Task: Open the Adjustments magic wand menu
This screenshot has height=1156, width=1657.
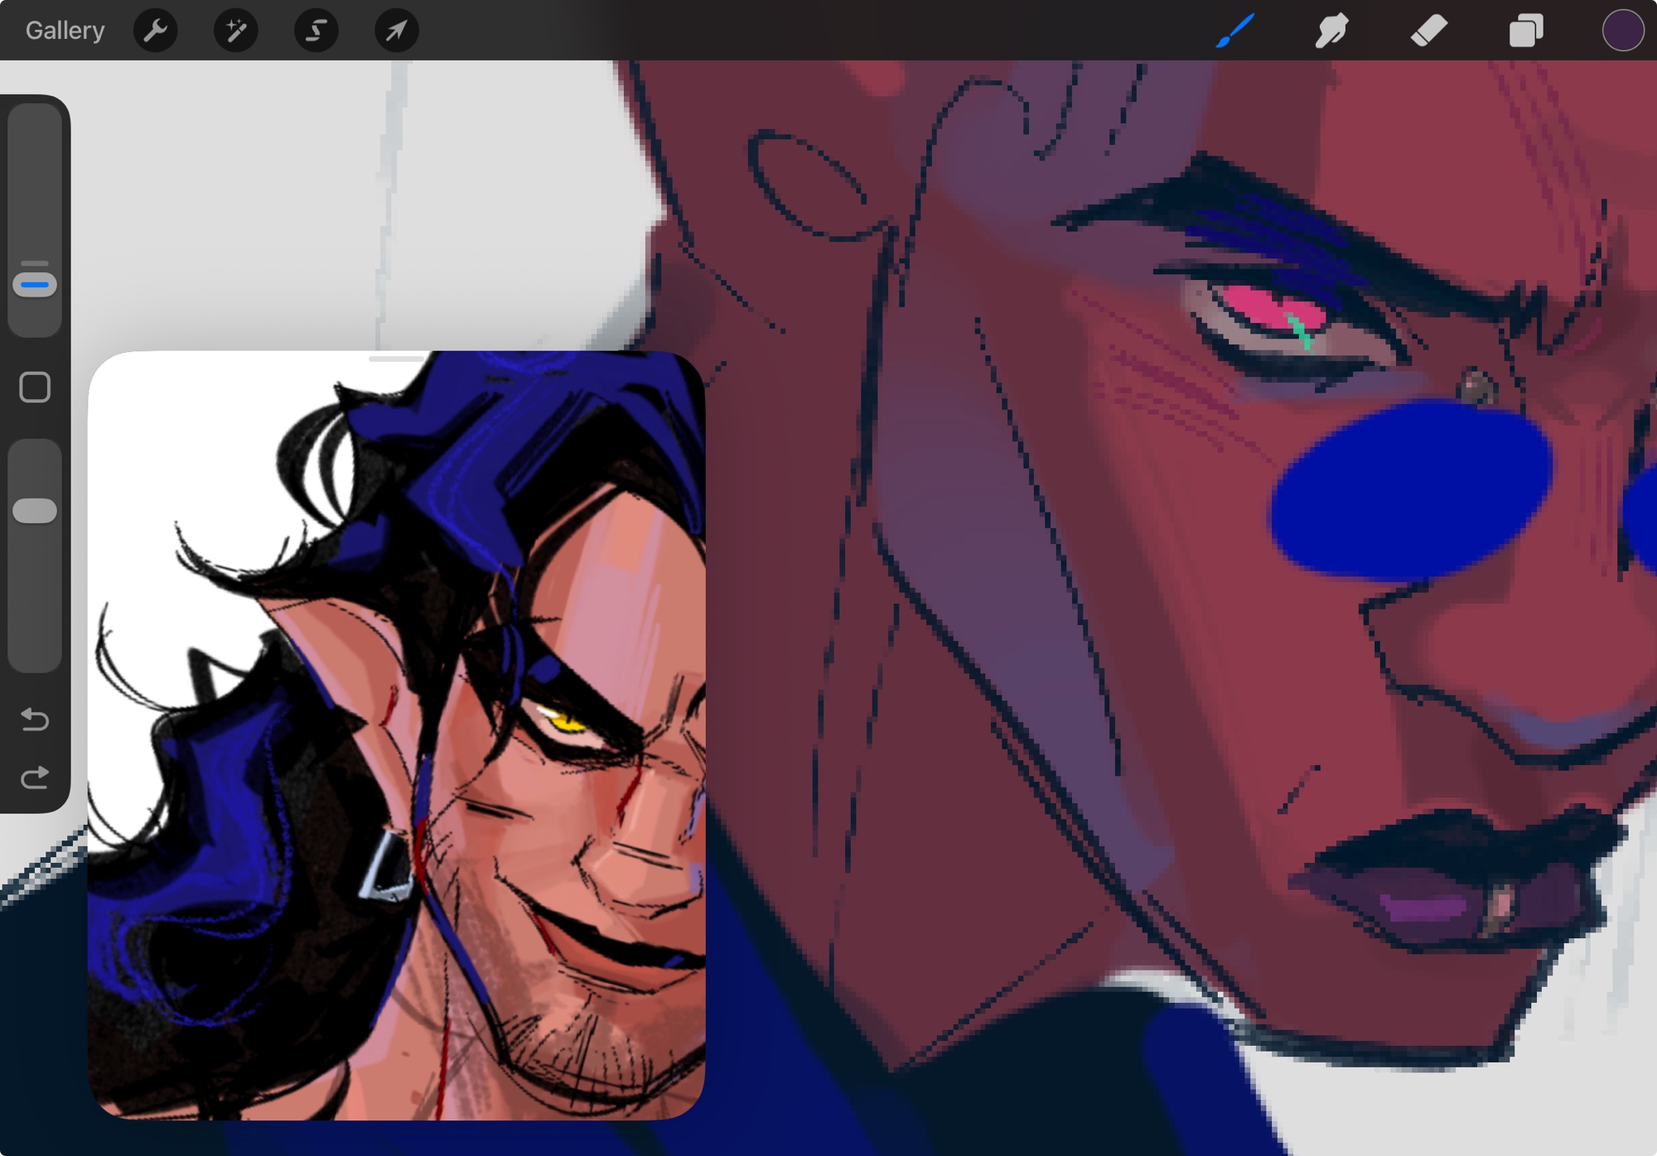Action: point(236,31)
